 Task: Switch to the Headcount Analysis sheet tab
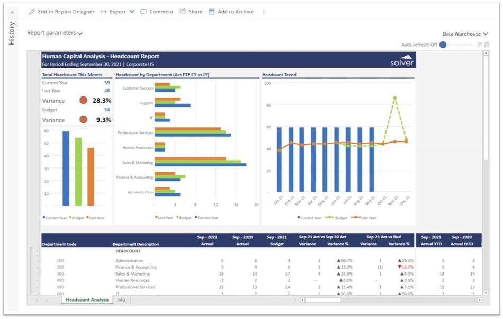(87, 300)
